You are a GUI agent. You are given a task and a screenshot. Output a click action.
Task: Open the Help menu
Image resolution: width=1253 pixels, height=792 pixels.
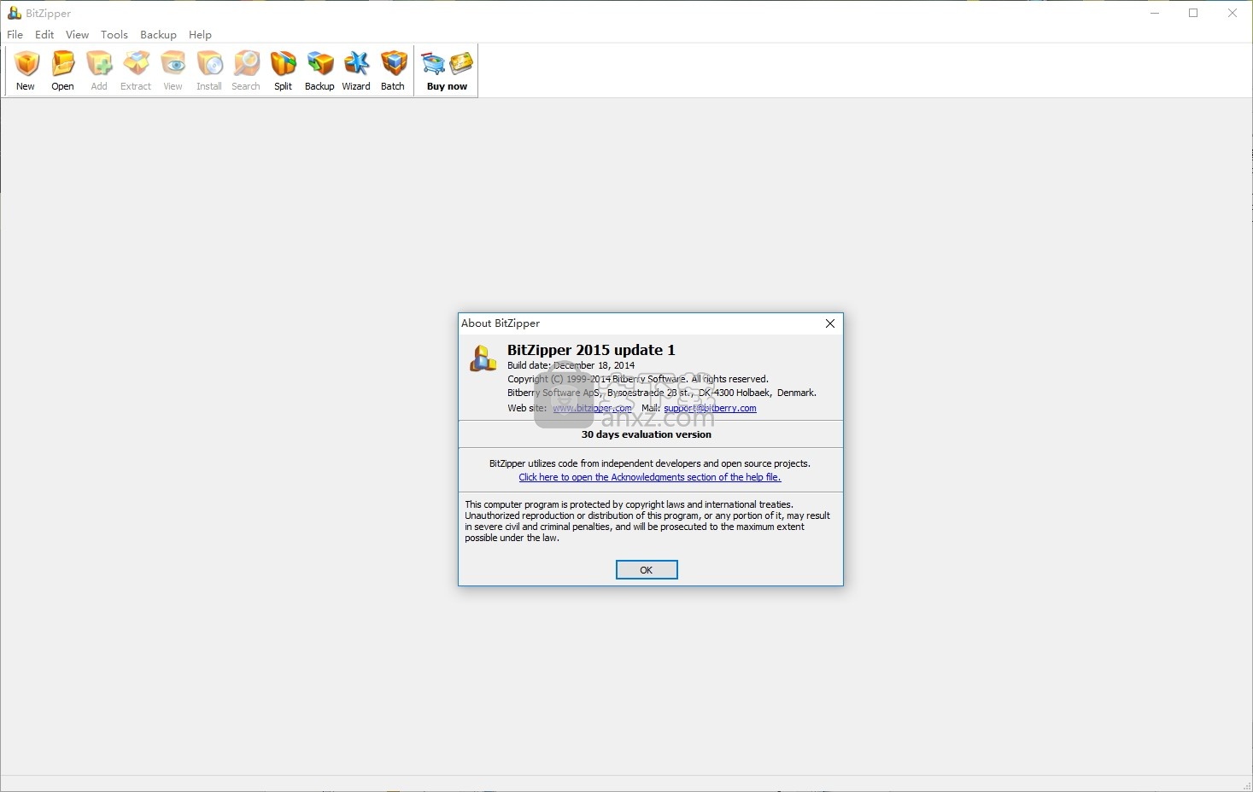pyautogui.click(x=200, y=34)
